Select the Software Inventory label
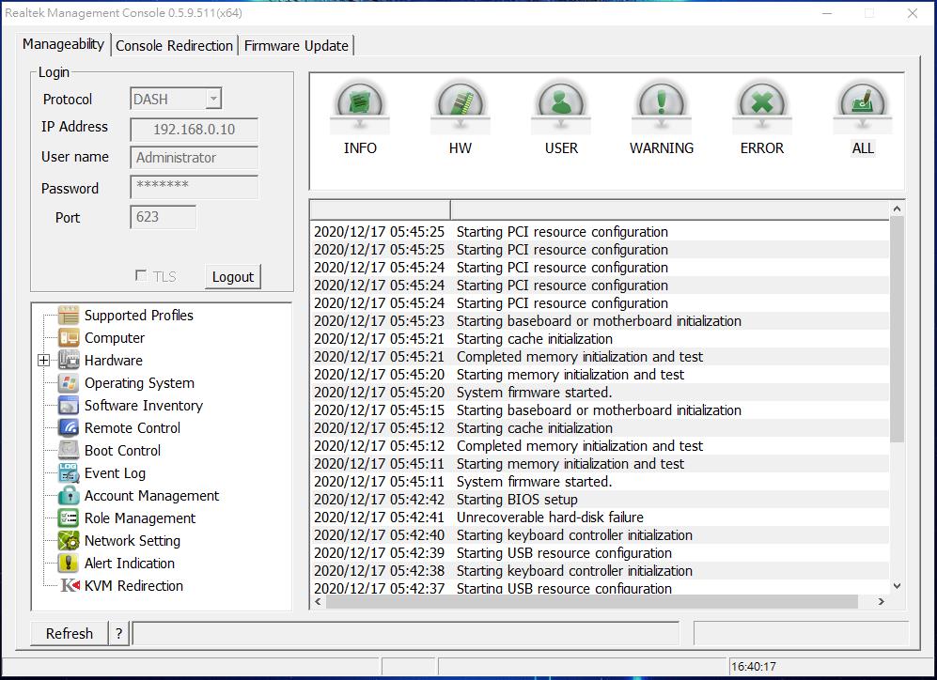Viewport: 937px width, 680px height. click(x=144, y=406)
